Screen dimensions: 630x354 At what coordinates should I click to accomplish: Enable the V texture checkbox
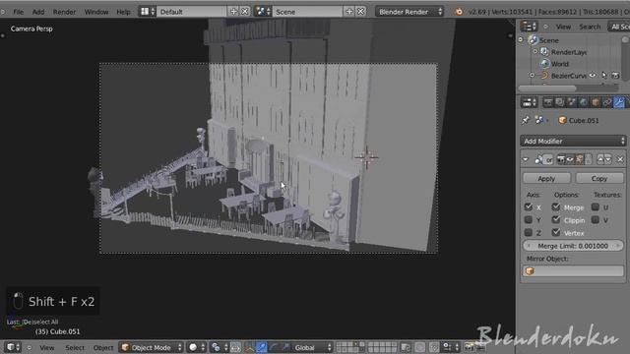[595, 220]
